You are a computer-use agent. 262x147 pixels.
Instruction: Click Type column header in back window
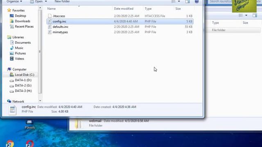point(215,23)
